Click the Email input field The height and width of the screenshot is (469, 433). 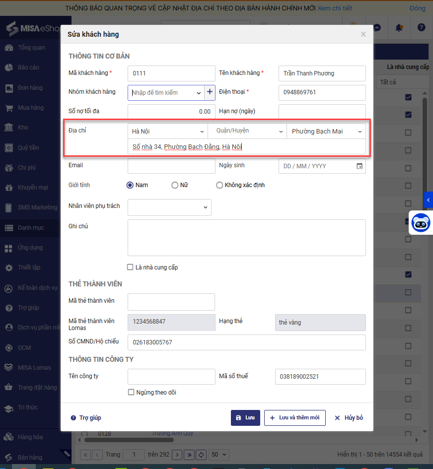(171, 166)
